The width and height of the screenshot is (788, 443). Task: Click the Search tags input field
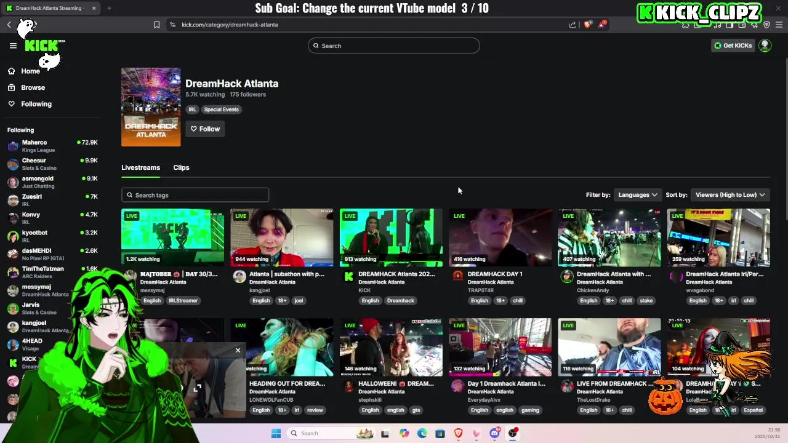click(195, 195)
